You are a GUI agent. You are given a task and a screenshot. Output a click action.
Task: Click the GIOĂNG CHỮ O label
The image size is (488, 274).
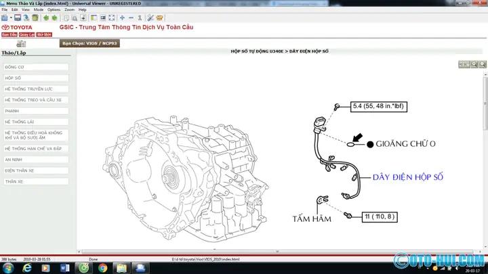[405, 144]
